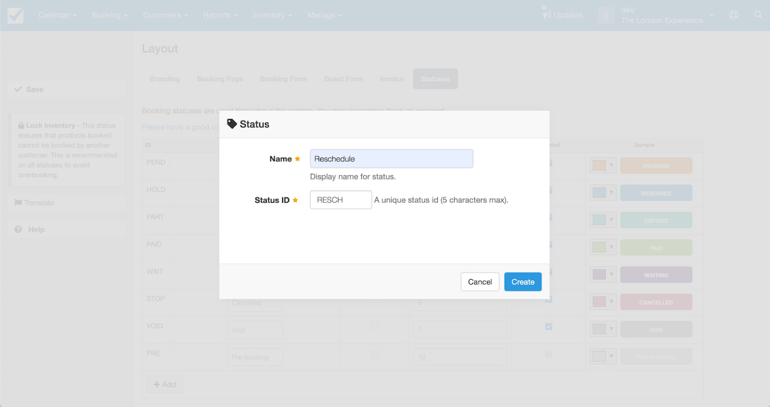This screenshot has width=770, height=407.
Task: Toggle the PRE row lock inventory checkbox
Action: click(x=375, y=354)
